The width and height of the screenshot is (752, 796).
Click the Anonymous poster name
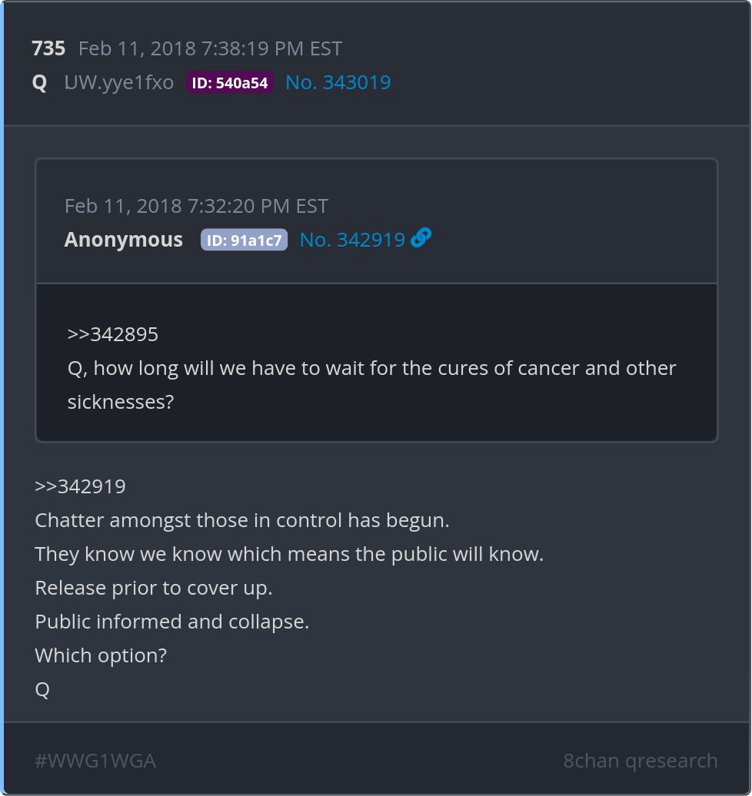point(124,240)
